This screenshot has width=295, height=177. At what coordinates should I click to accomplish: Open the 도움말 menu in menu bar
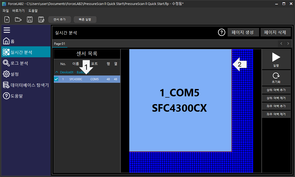pyautogui.click(x=33, y=11)
